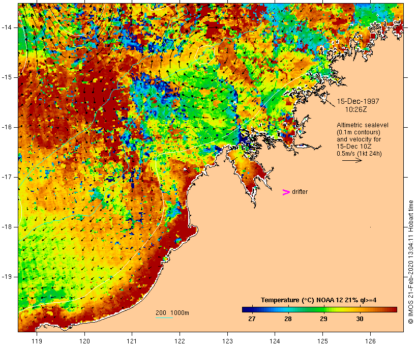417x346 pixels.
Task: Click latitude axis label '-18'
Action: 7,227
